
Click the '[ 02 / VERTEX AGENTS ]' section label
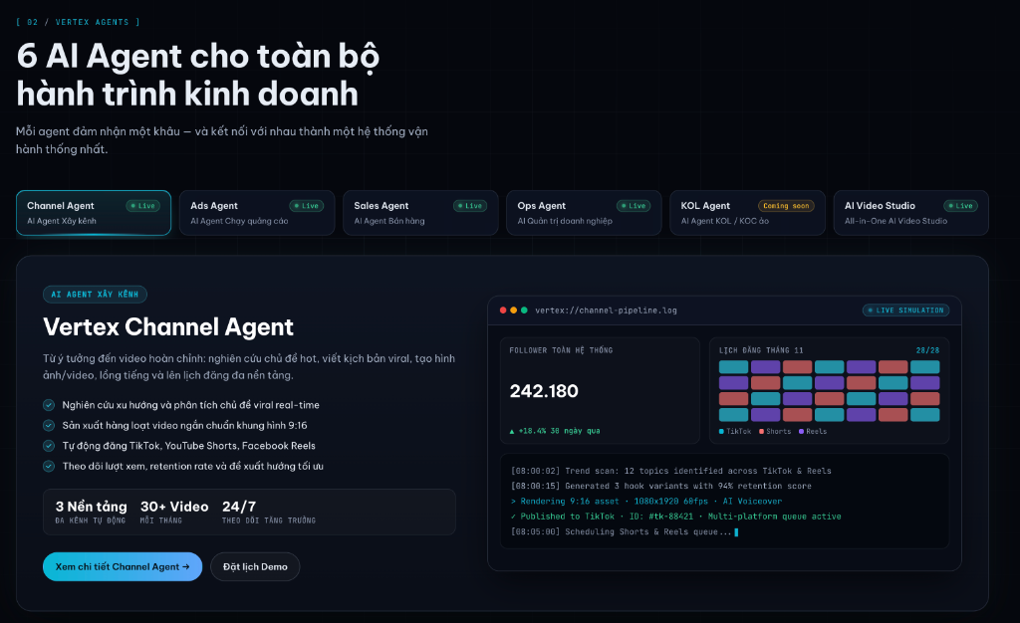coord(78,22)
